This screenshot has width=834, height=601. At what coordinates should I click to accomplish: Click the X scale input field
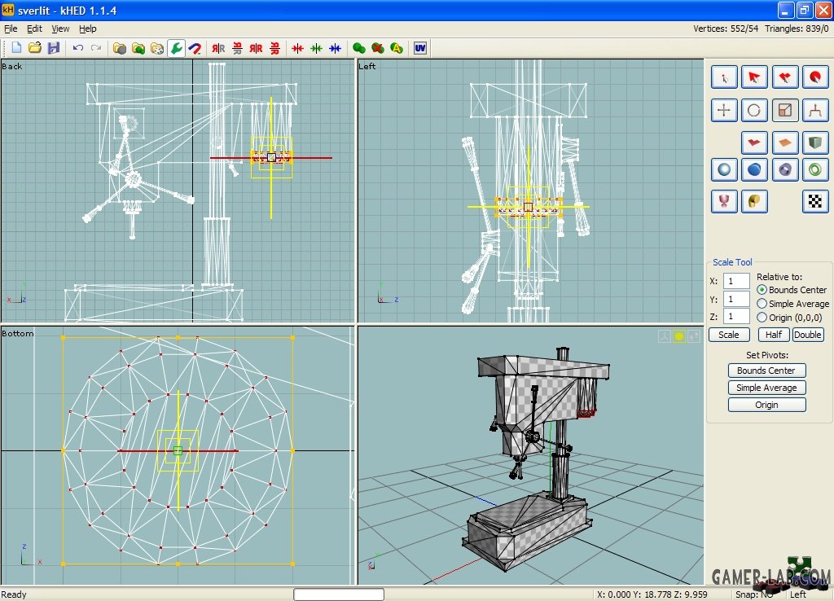click(x=736, y=281)
